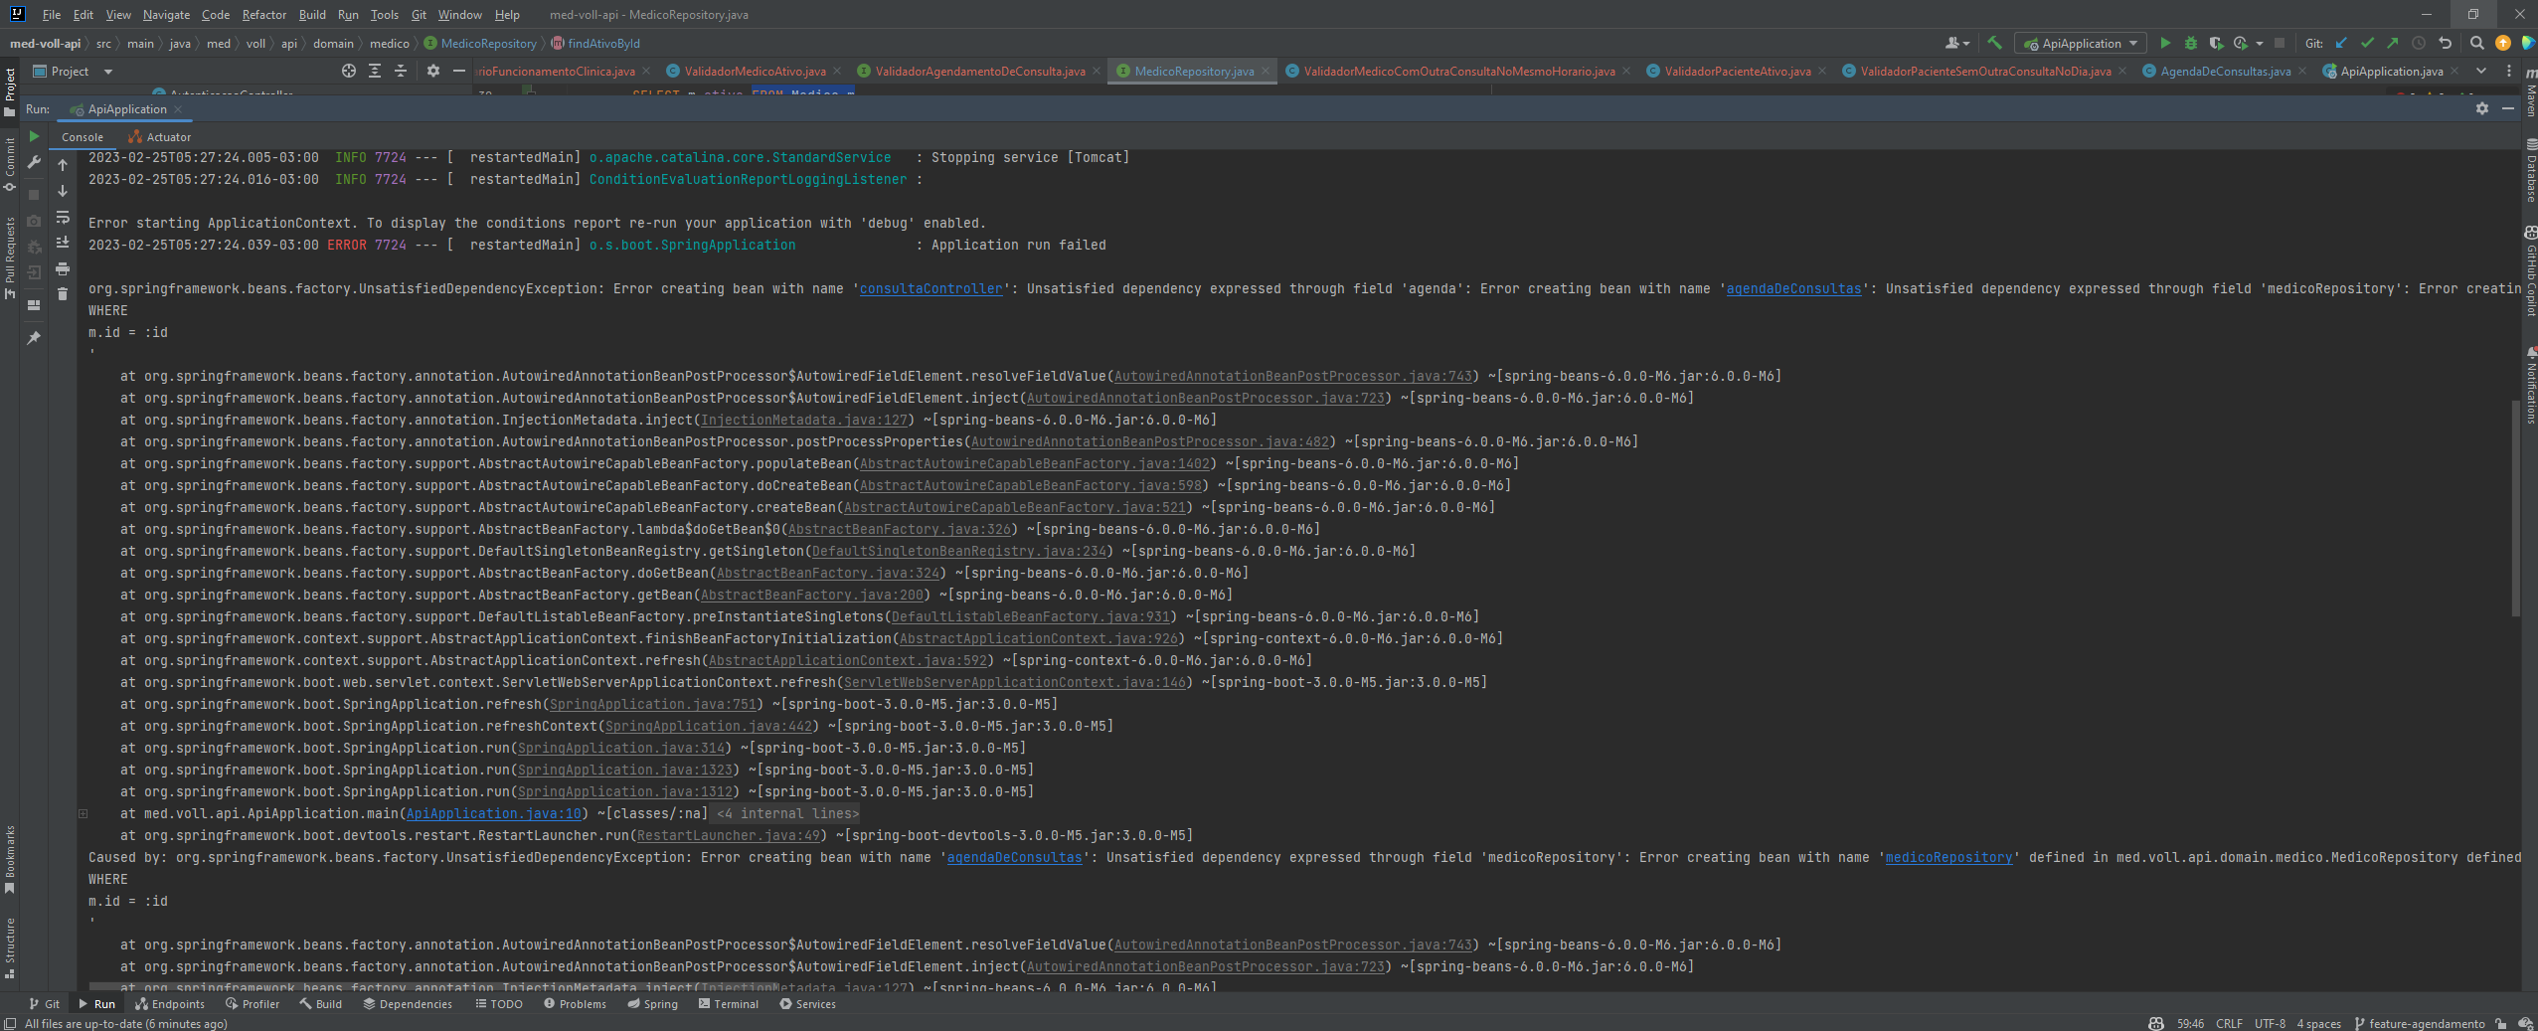This screenshot has height=1031, width=2538.
Task: Rollback changes with undo arrow icon
Action: pyautogui.click(x=2445, y=43)
